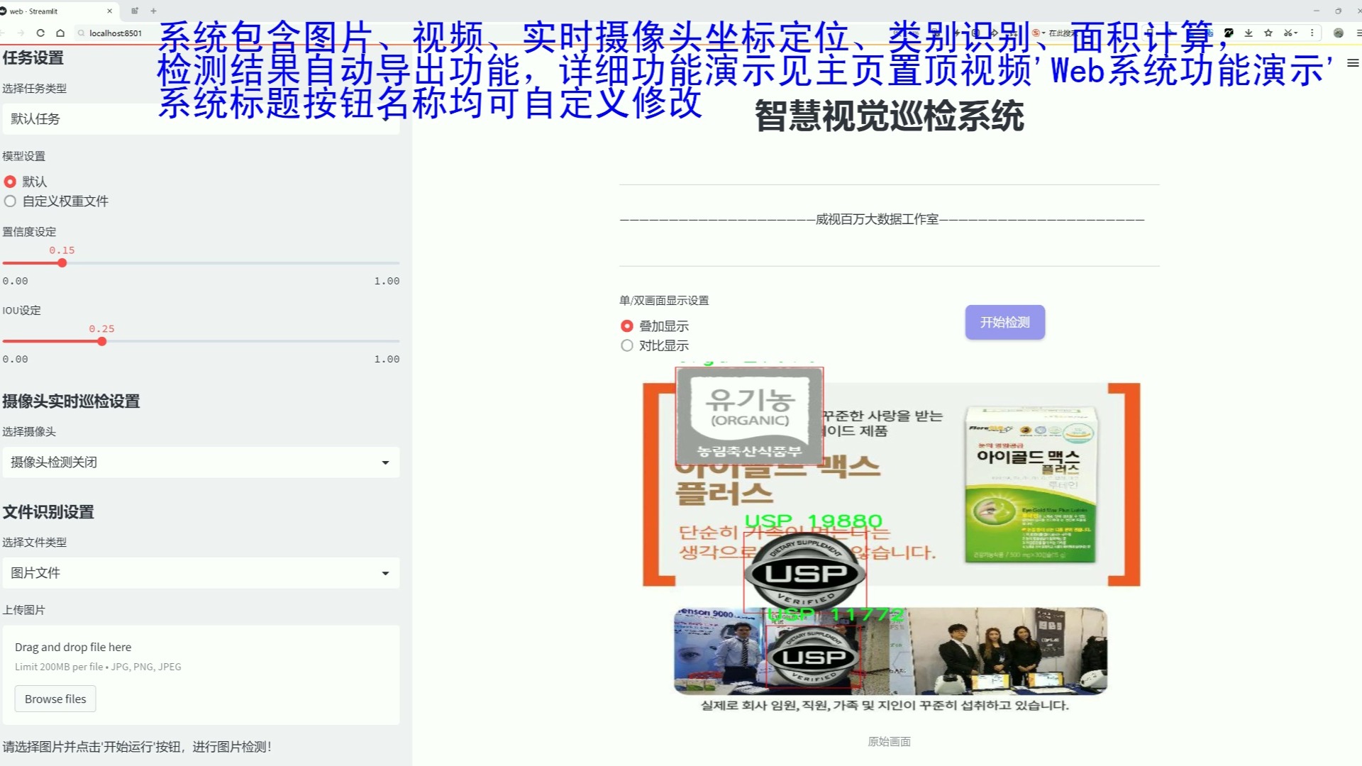Click the detected result image
Screen dimensions: 1362x766
click(x=890, y=543)
